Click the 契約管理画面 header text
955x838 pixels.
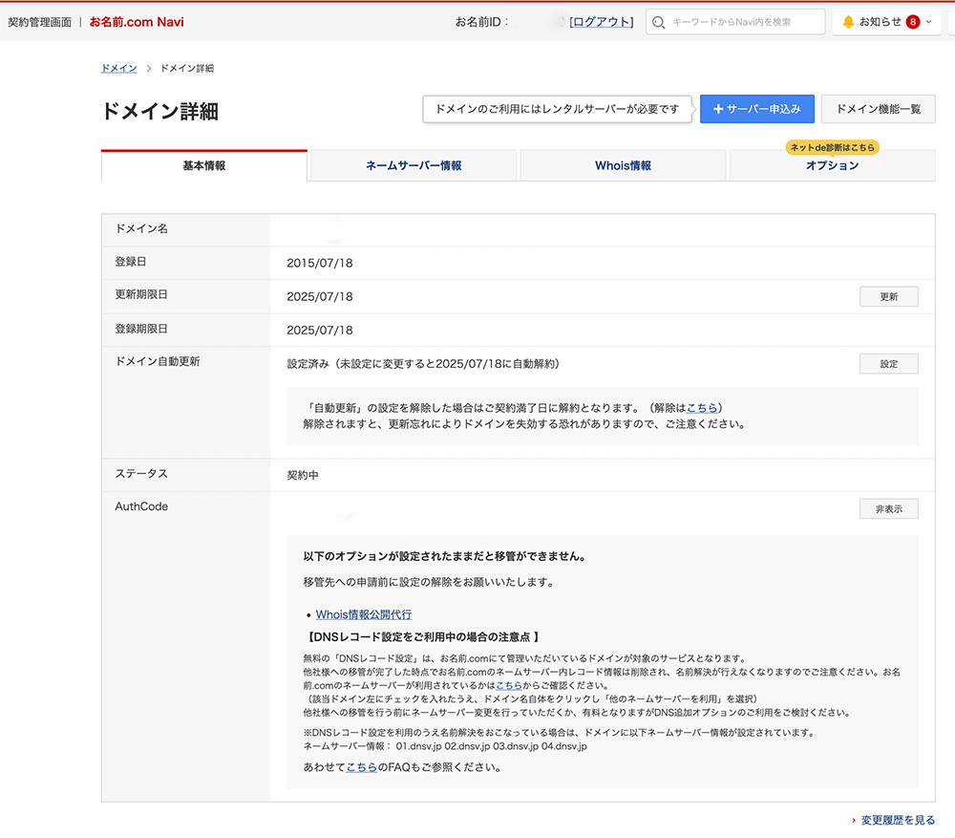click(x=39, y=23)
